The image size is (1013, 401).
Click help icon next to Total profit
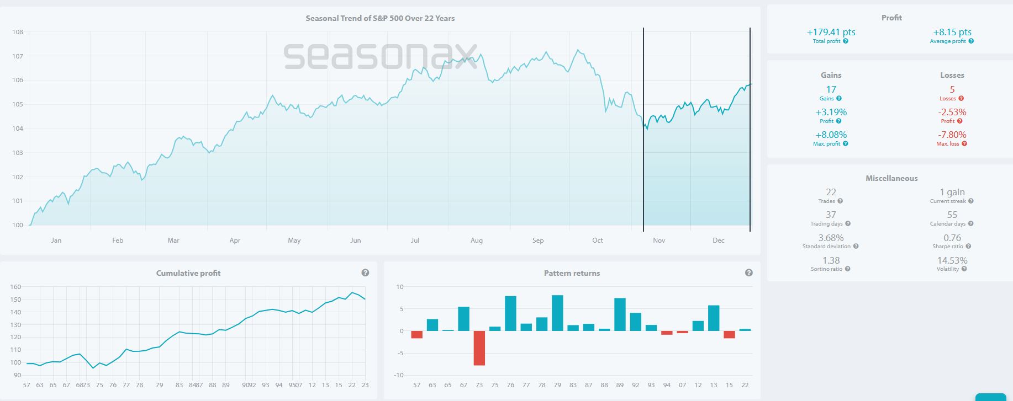click(846, 41)
